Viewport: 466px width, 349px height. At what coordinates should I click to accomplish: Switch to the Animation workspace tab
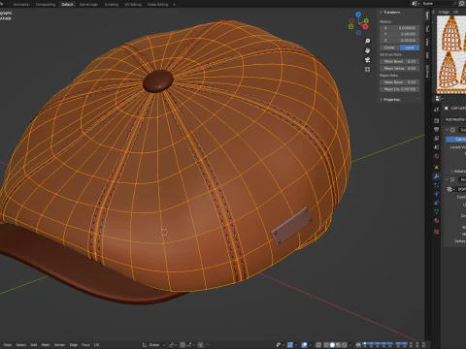click(21, 5)
